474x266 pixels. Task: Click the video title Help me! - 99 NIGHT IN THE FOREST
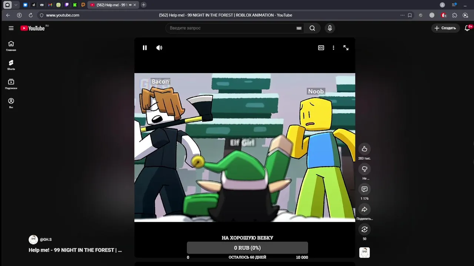(75, 250)
